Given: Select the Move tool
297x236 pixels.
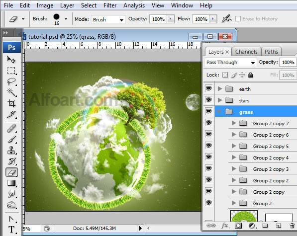Looking at the screenshot, I should pos(11,60).
